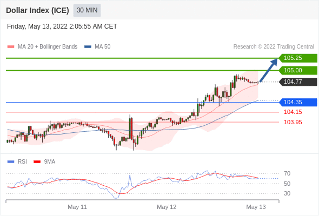Click the 104.77 current price tag

point(298,82)
